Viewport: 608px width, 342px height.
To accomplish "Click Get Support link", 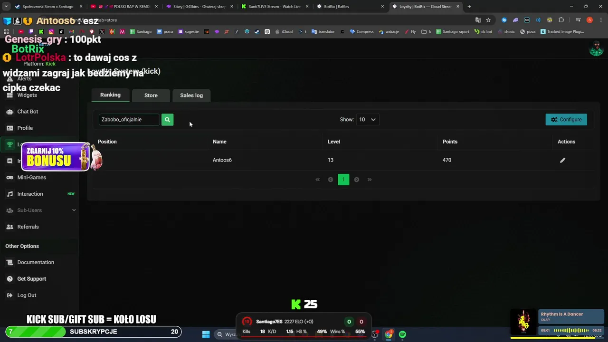I will tap(32, 279).
